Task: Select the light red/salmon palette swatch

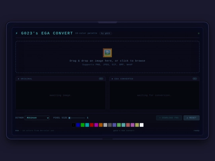Action: coord(128,125)
